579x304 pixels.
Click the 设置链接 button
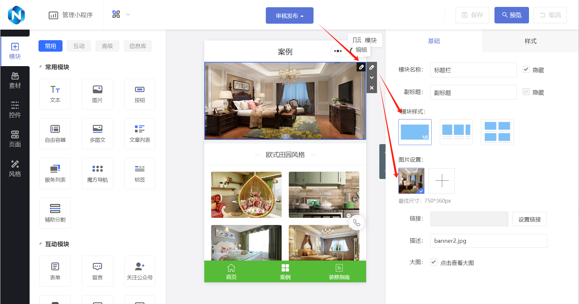(x=529, y=219)
